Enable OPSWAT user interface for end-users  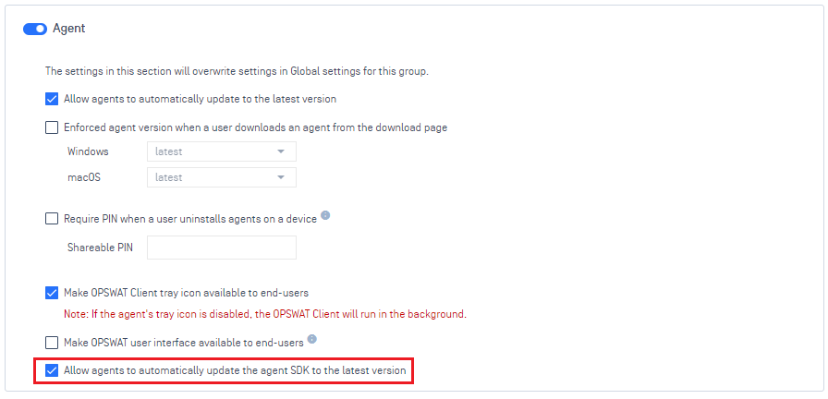52,343
